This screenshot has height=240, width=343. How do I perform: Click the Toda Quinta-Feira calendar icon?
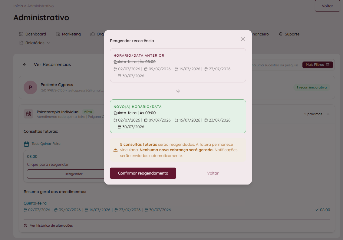(26, 144)
